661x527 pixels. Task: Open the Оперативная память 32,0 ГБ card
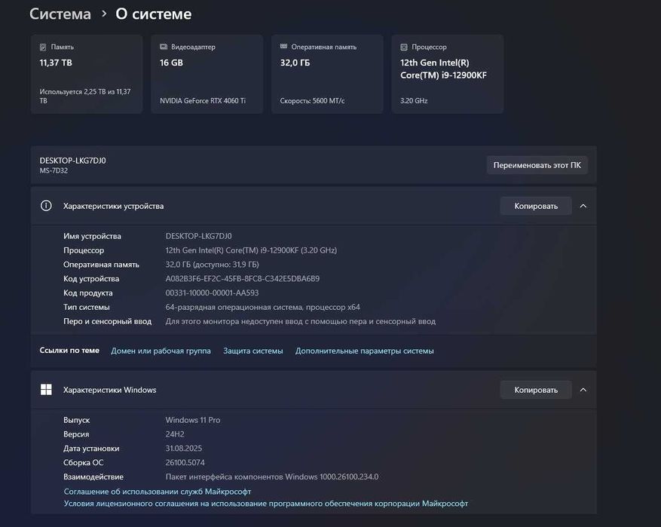coord(327,74)
